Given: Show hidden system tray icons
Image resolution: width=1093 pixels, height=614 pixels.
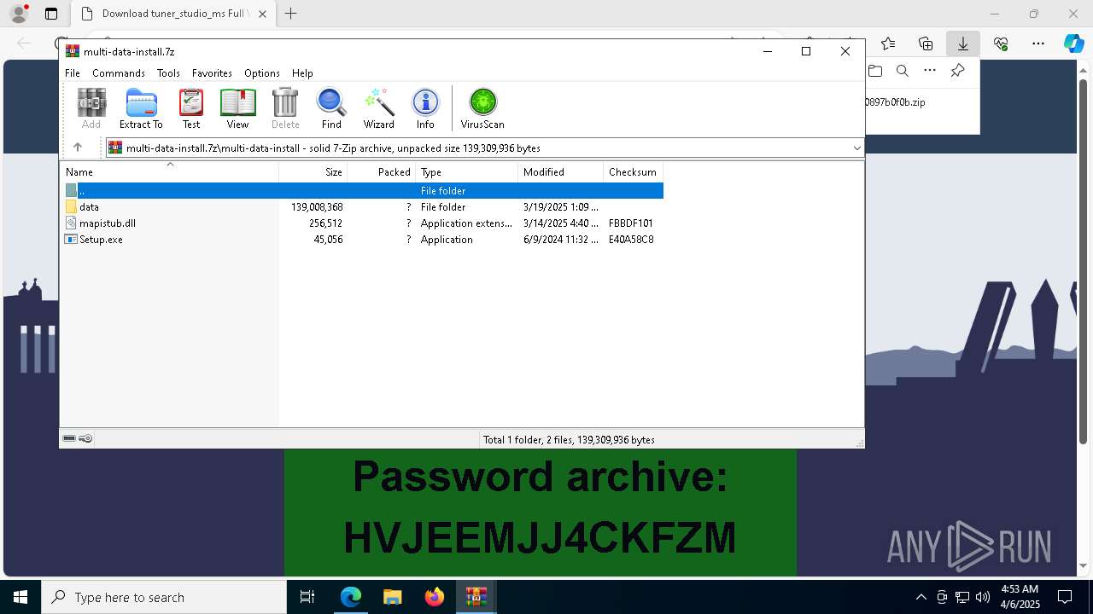Looking at the screenshot, I should click(x=921, y=597).
